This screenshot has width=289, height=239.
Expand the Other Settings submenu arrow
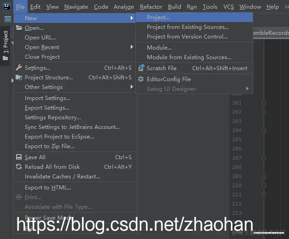point(132,87)
